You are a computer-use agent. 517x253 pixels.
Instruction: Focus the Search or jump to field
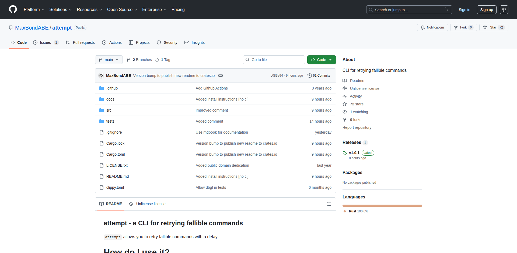coord(409,10)
